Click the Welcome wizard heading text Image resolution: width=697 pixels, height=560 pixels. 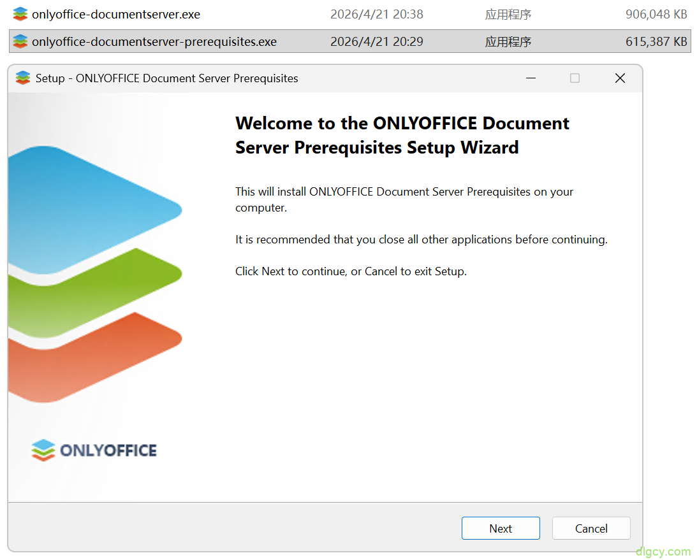click(x=402, y=135)
